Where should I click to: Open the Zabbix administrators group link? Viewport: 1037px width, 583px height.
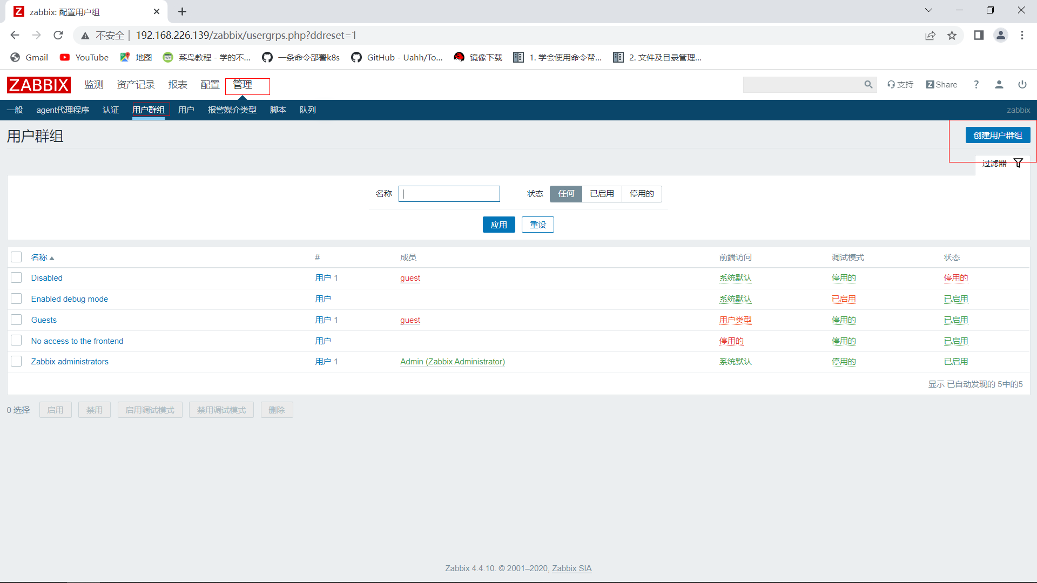tap(70, 362)
